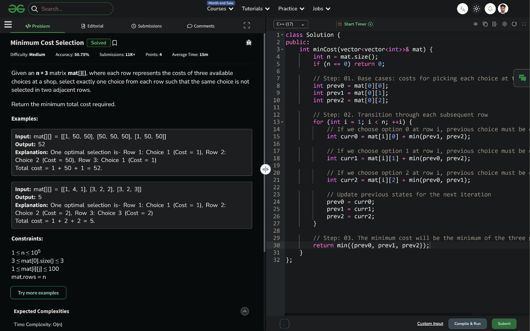Switch to the Editorial tab
This screenshot has height=331, width=530.
92,26
